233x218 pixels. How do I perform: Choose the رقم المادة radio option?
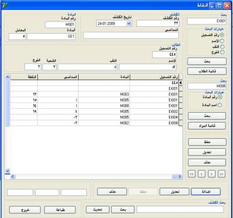220,97
